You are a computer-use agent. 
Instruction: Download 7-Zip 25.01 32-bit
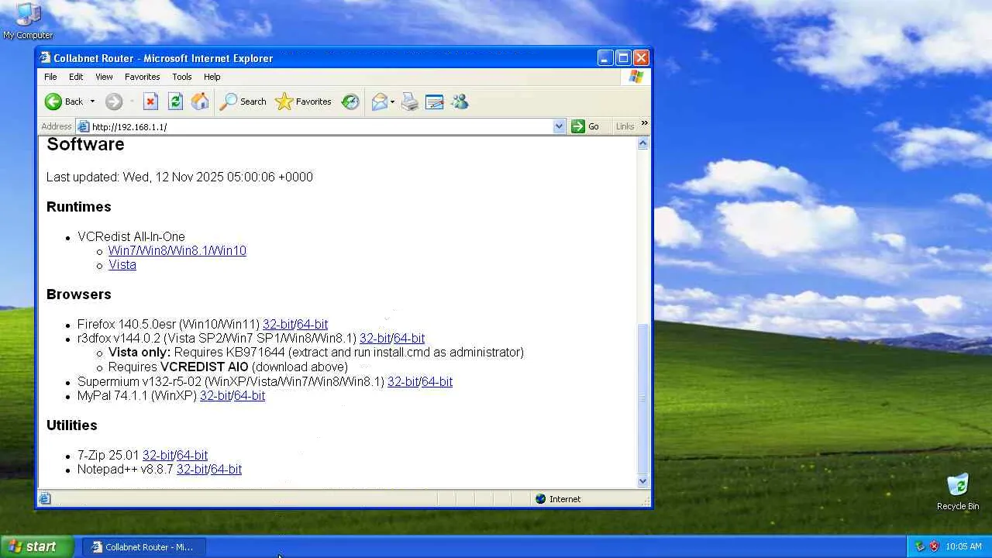click(158, 456)
